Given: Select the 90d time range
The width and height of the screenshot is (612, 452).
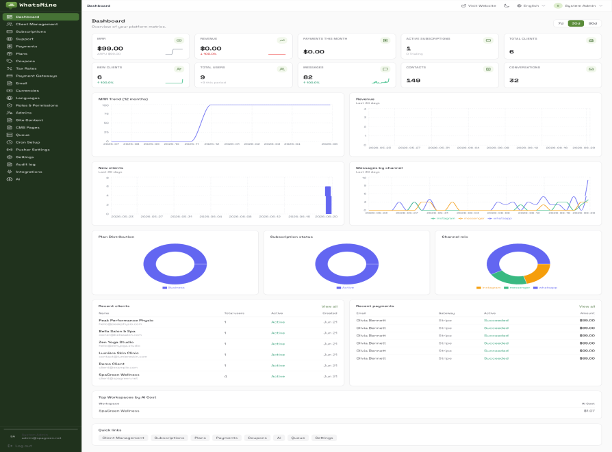Looking at the screenshot, I should tap(592, 23).
